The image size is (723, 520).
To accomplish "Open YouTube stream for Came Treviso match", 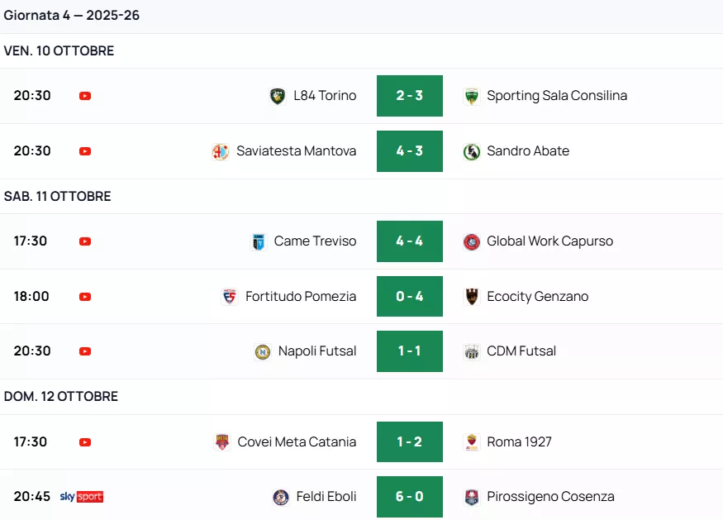I will point(85,241).
